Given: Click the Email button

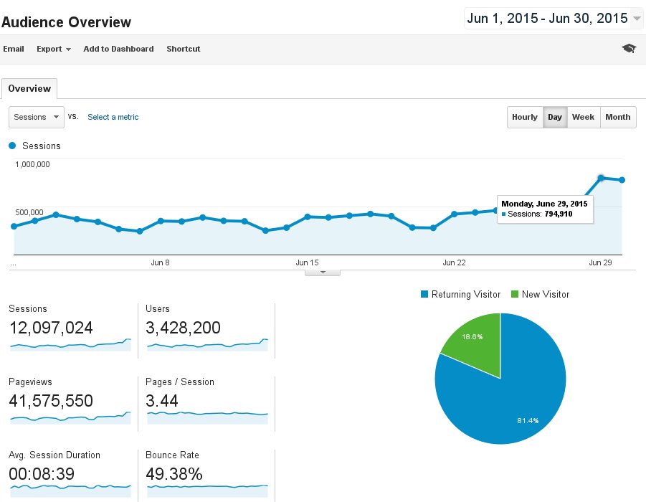Looking at the screenshot, I should click(x=14, y=49).
